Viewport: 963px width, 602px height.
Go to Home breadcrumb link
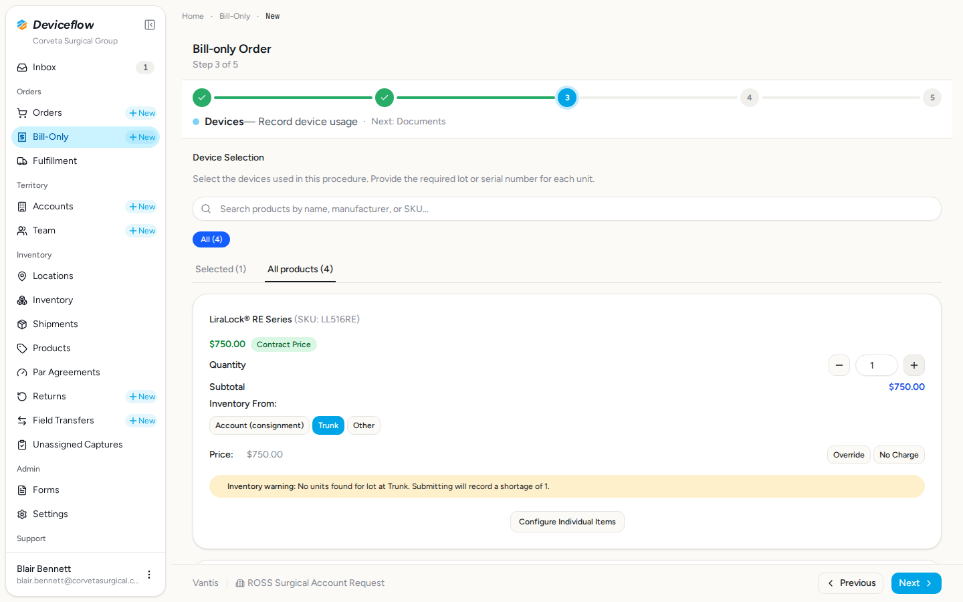click(193, 16)
